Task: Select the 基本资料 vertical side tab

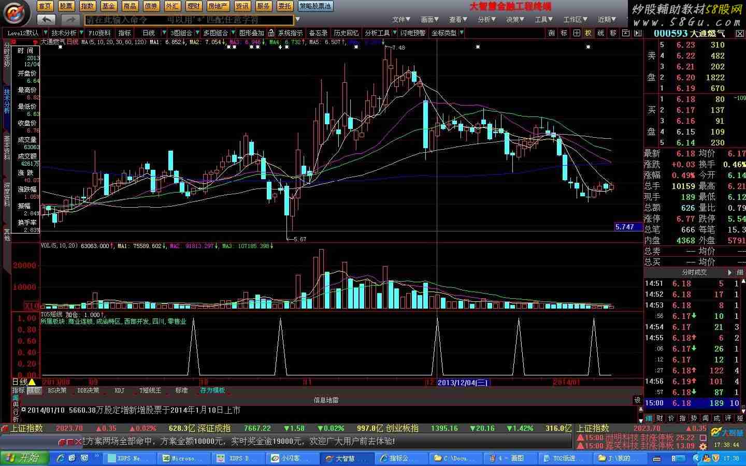Action: (7, 148)
